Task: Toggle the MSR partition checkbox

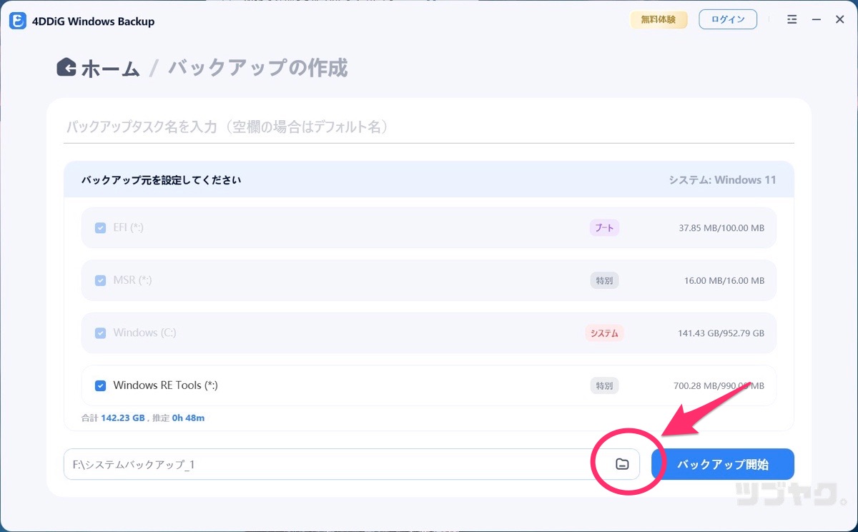Action: click(101, 280)
